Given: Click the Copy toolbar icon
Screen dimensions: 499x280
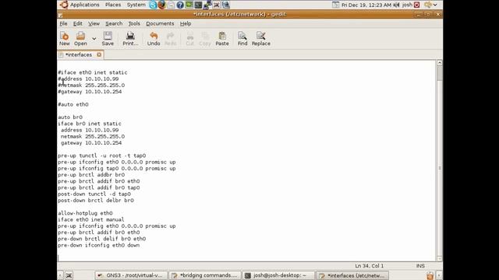Looking at the screenshot, I should [205, 39].
